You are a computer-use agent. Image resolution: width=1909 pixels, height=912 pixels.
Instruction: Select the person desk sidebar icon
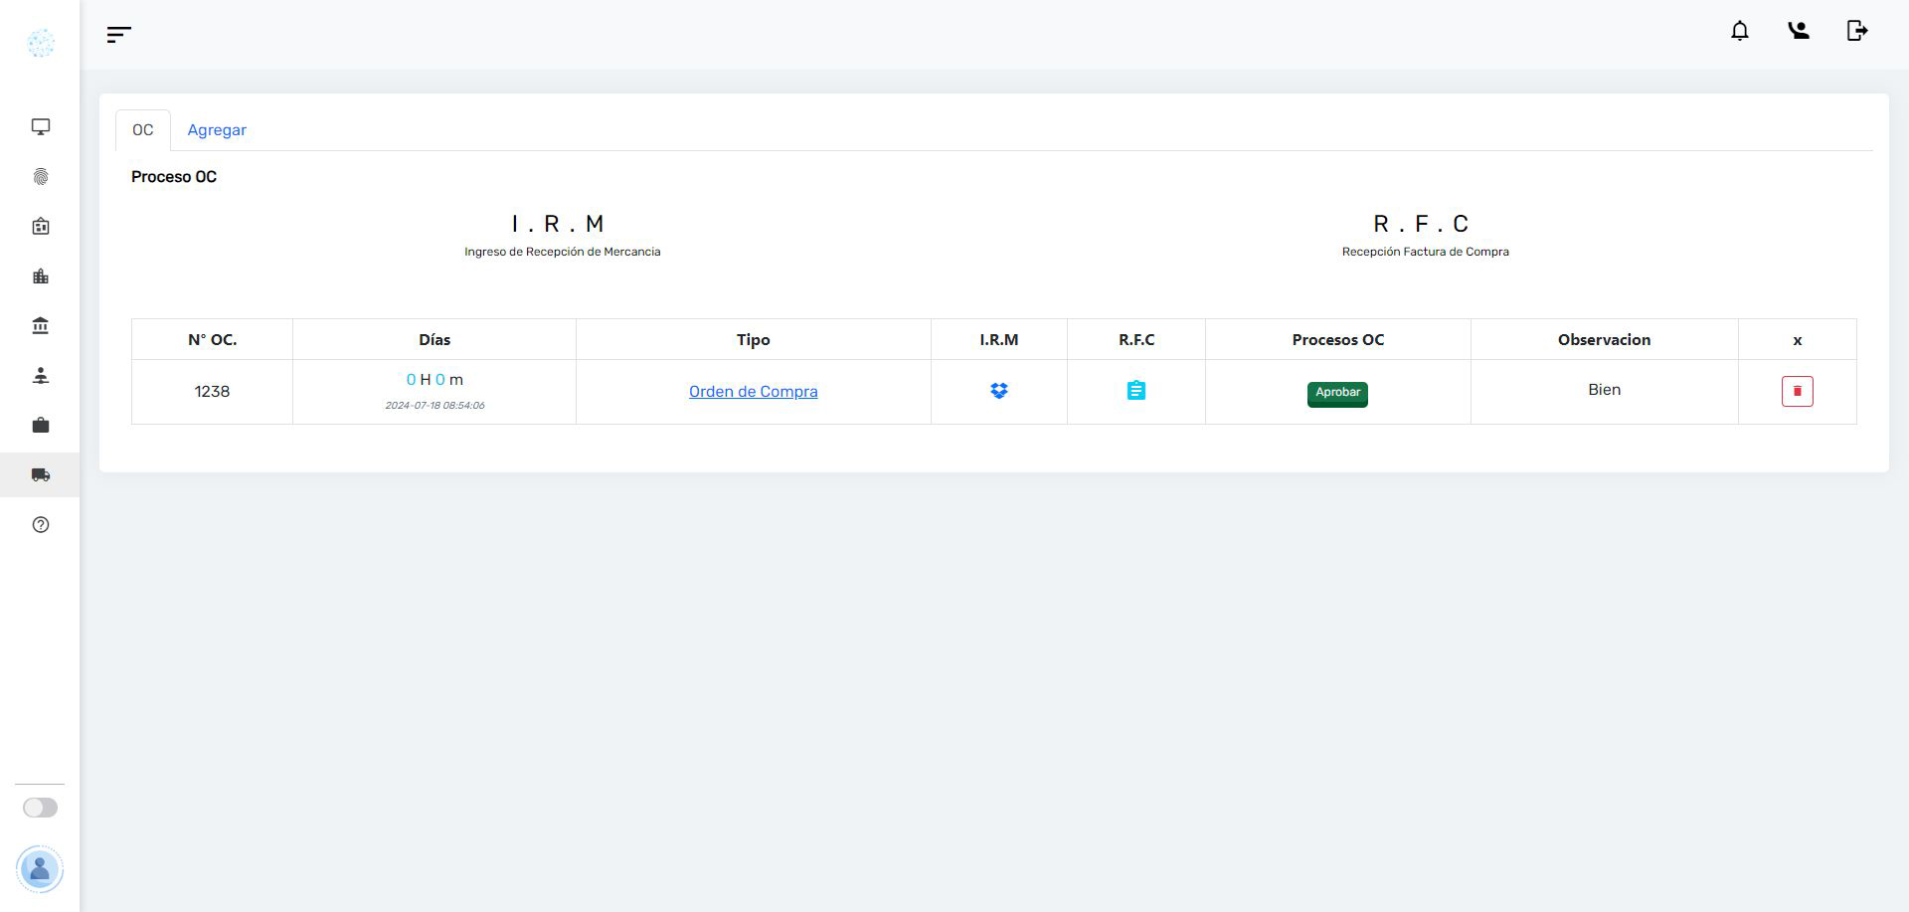click(41, 376)
